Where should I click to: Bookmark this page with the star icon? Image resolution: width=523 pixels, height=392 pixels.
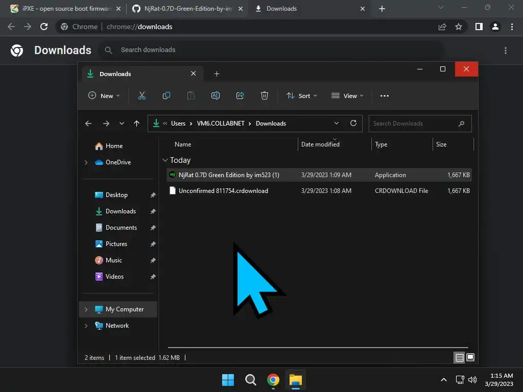[x=459, y=27]
